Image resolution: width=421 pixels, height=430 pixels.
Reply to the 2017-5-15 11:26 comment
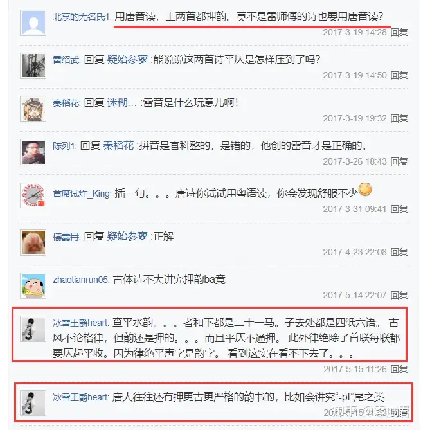click(399, 370)
